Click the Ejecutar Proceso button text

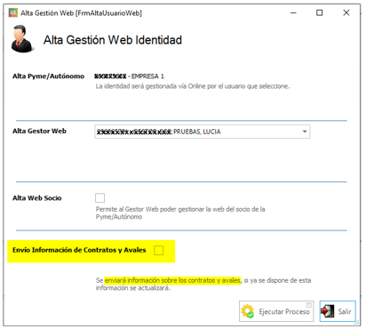284,311
